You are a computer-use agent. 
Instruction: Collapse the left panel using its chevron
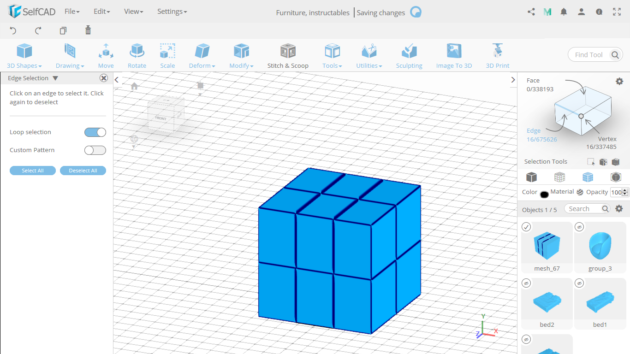(117, 80)
